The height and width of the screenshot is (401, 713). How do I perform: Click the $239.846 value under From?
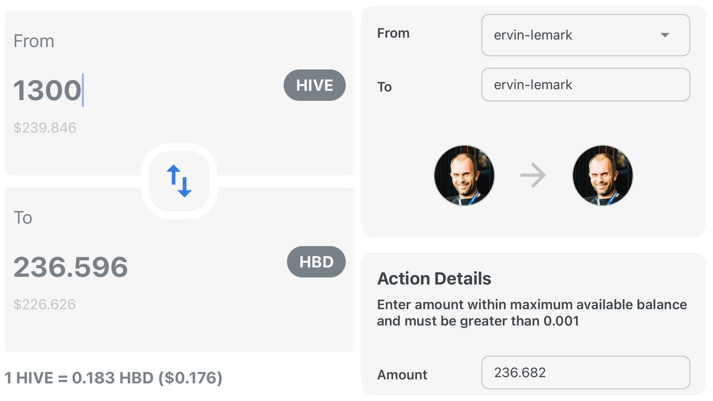point(45,128)
